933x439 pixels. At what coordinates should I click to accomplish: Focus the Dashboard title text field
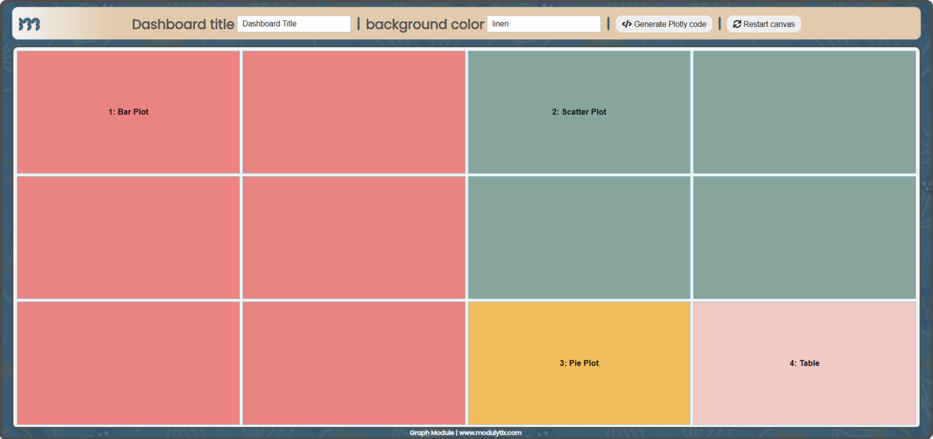(x=293, y=24)
